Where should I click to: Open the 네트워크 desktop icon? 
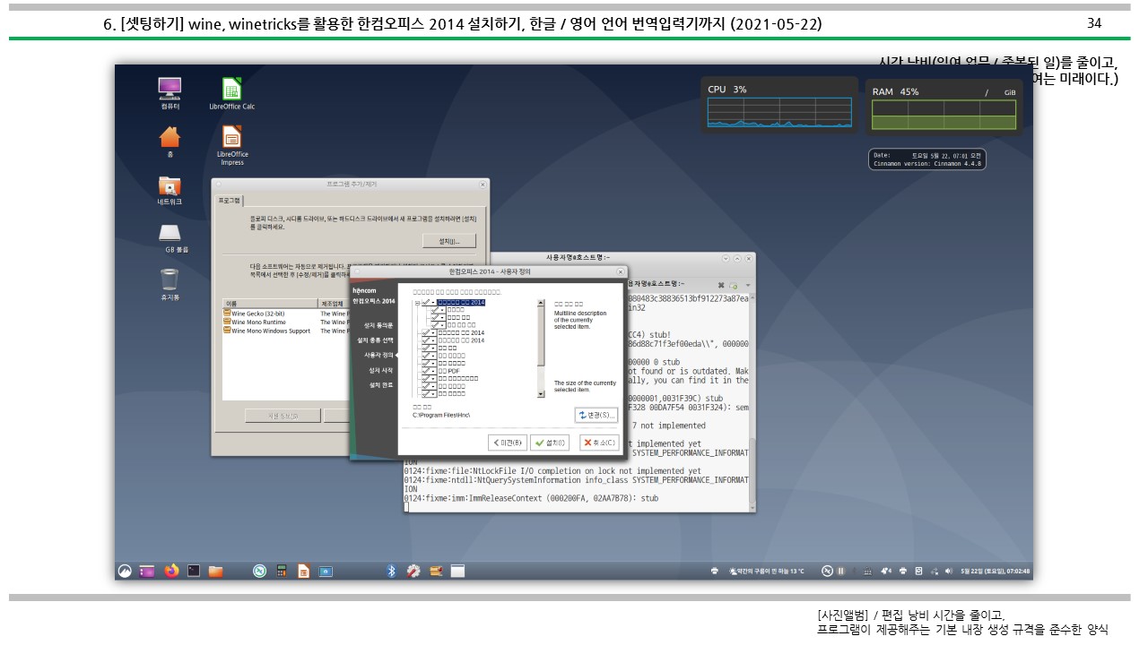click(x=170, y=190)
